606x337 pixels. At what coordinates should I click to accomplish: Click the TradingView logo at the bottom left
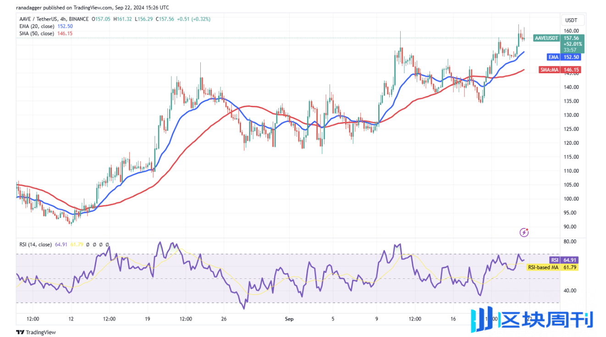pyautogui.click(x=36, y=332)
